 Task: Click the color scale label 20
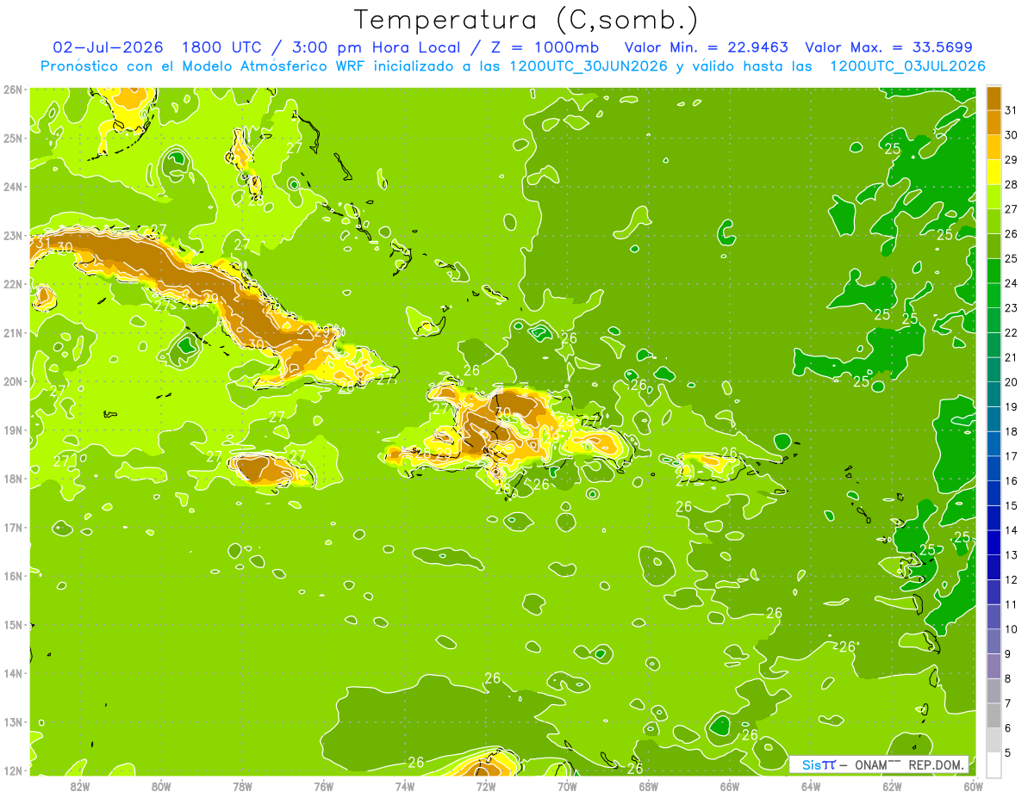tap(1011, 382)
